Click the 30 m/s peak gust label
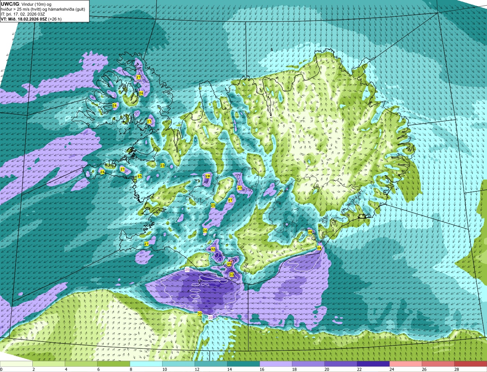487x372 pixels. pos(200,313)
